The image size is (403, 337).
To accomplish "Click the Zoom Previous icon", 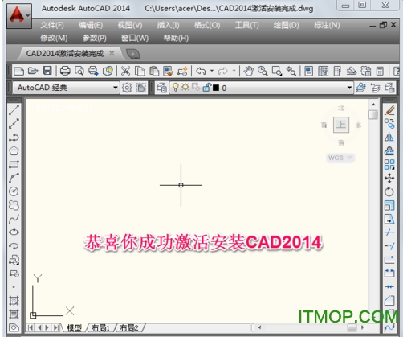I will 291,71.
